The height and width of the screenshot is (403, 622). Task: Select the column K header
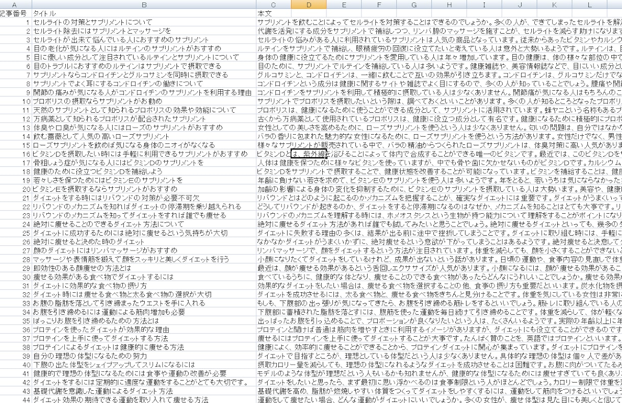pos(555,5)
